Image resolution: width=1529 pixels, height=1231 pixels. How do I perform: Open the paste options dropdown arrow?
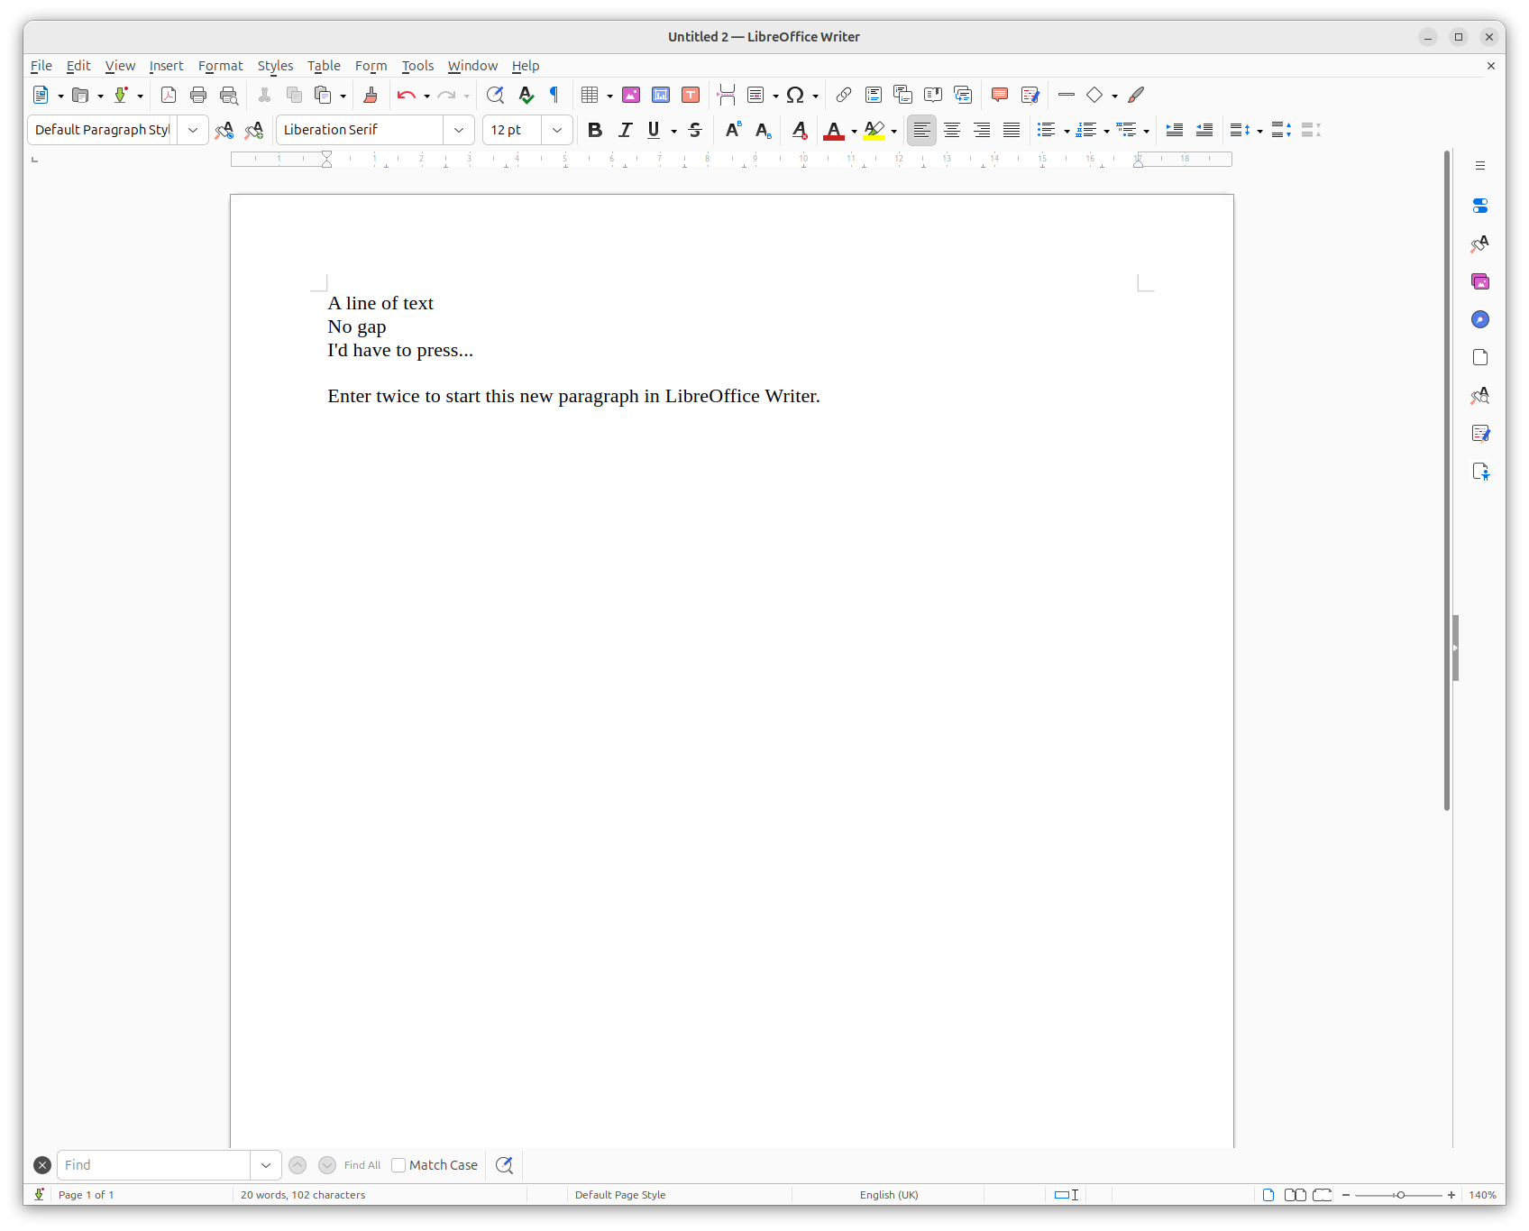pyautogui.click(x=343, y=96)
